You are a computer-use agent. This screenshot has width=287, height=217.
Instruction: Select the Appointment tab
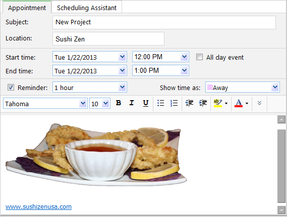coord(27,8)
